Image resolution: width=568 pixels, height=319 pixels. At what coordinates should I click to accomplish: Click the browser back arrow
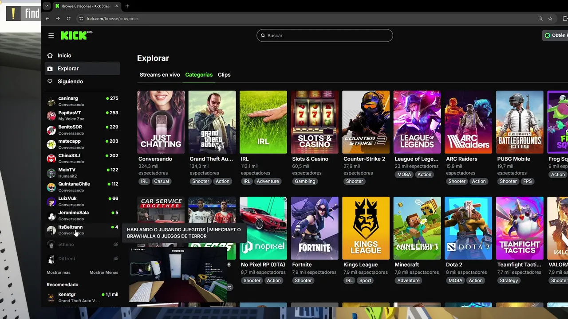(47, 19)
